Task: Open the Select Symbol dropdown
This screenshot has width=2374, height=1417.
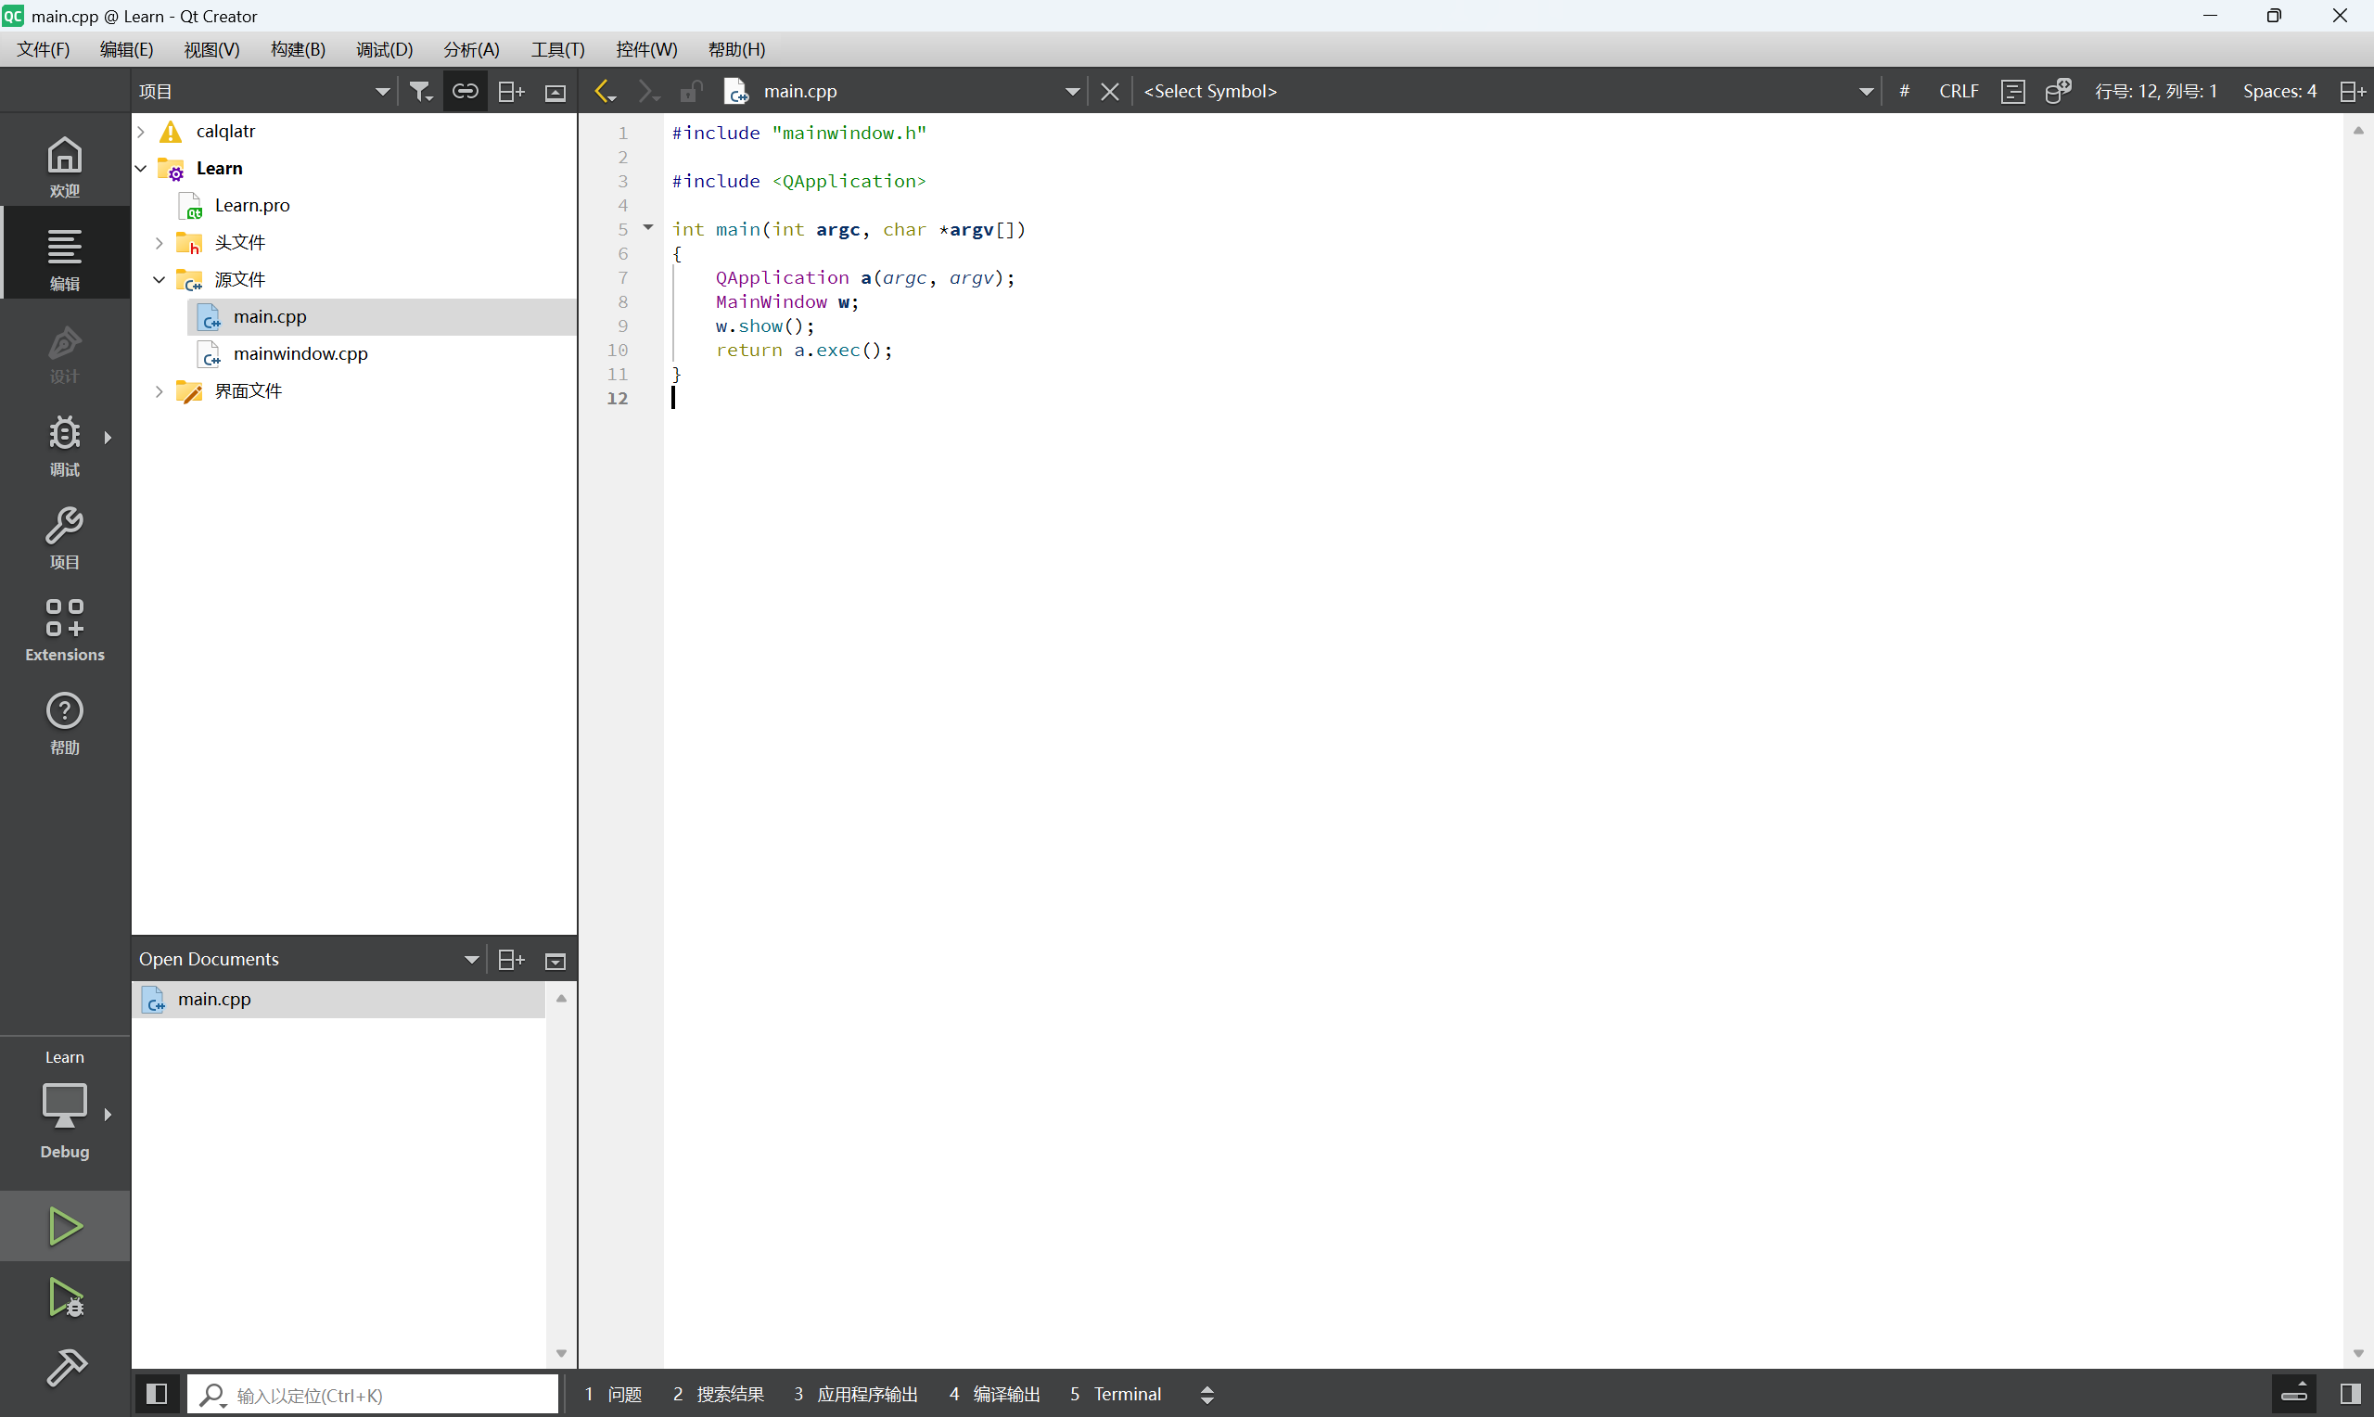Action: click(x=1509, y=91)
